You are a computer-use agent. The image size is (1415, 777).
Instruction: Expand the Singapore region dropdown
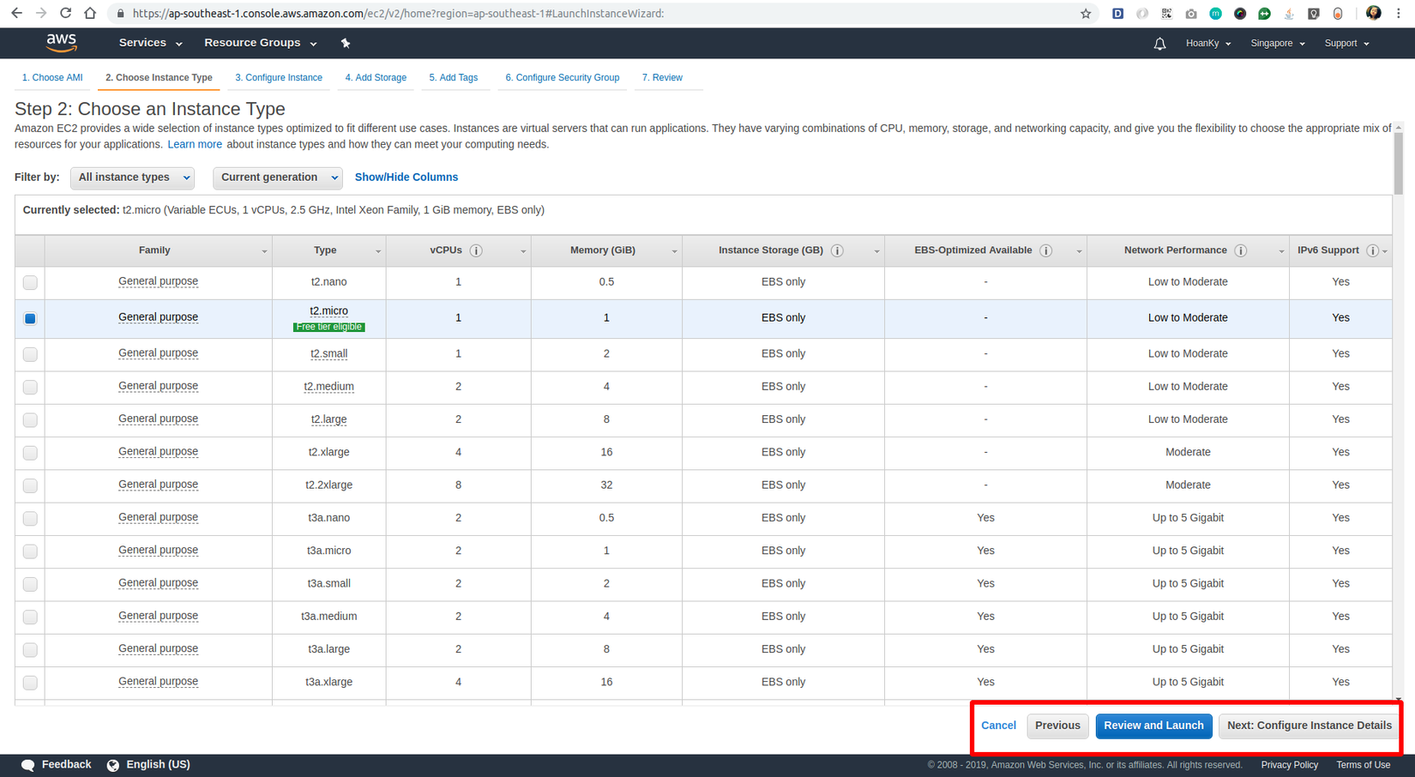click(1277, 44)
